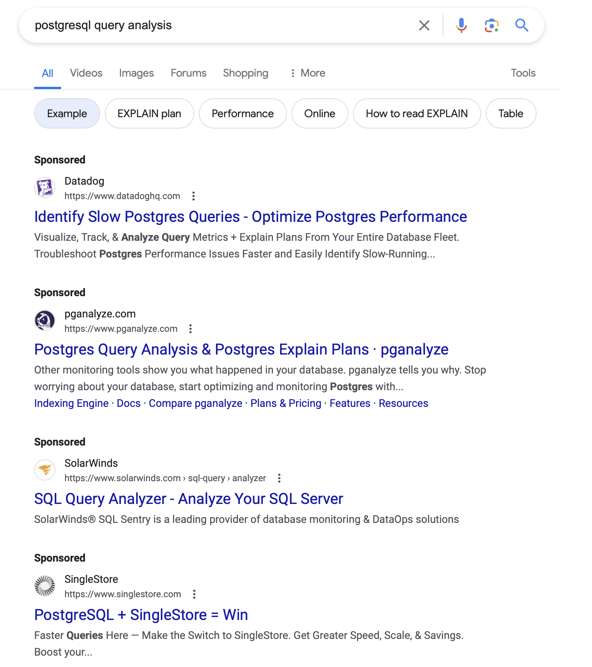Viewport: 592px width, 667px height.
Task: Expand the More search categories menu
Action: [x=308, y=73]
